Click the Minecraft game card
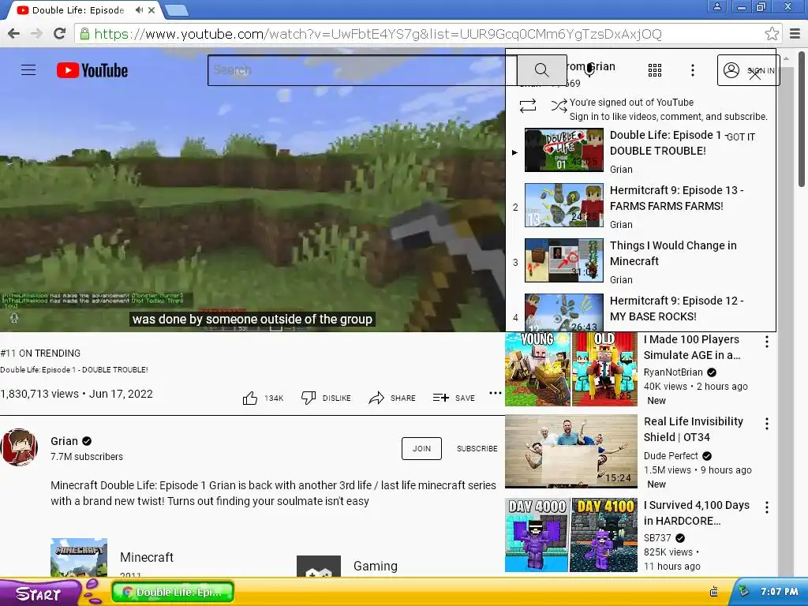808x606 pixels. click(112, 558)
